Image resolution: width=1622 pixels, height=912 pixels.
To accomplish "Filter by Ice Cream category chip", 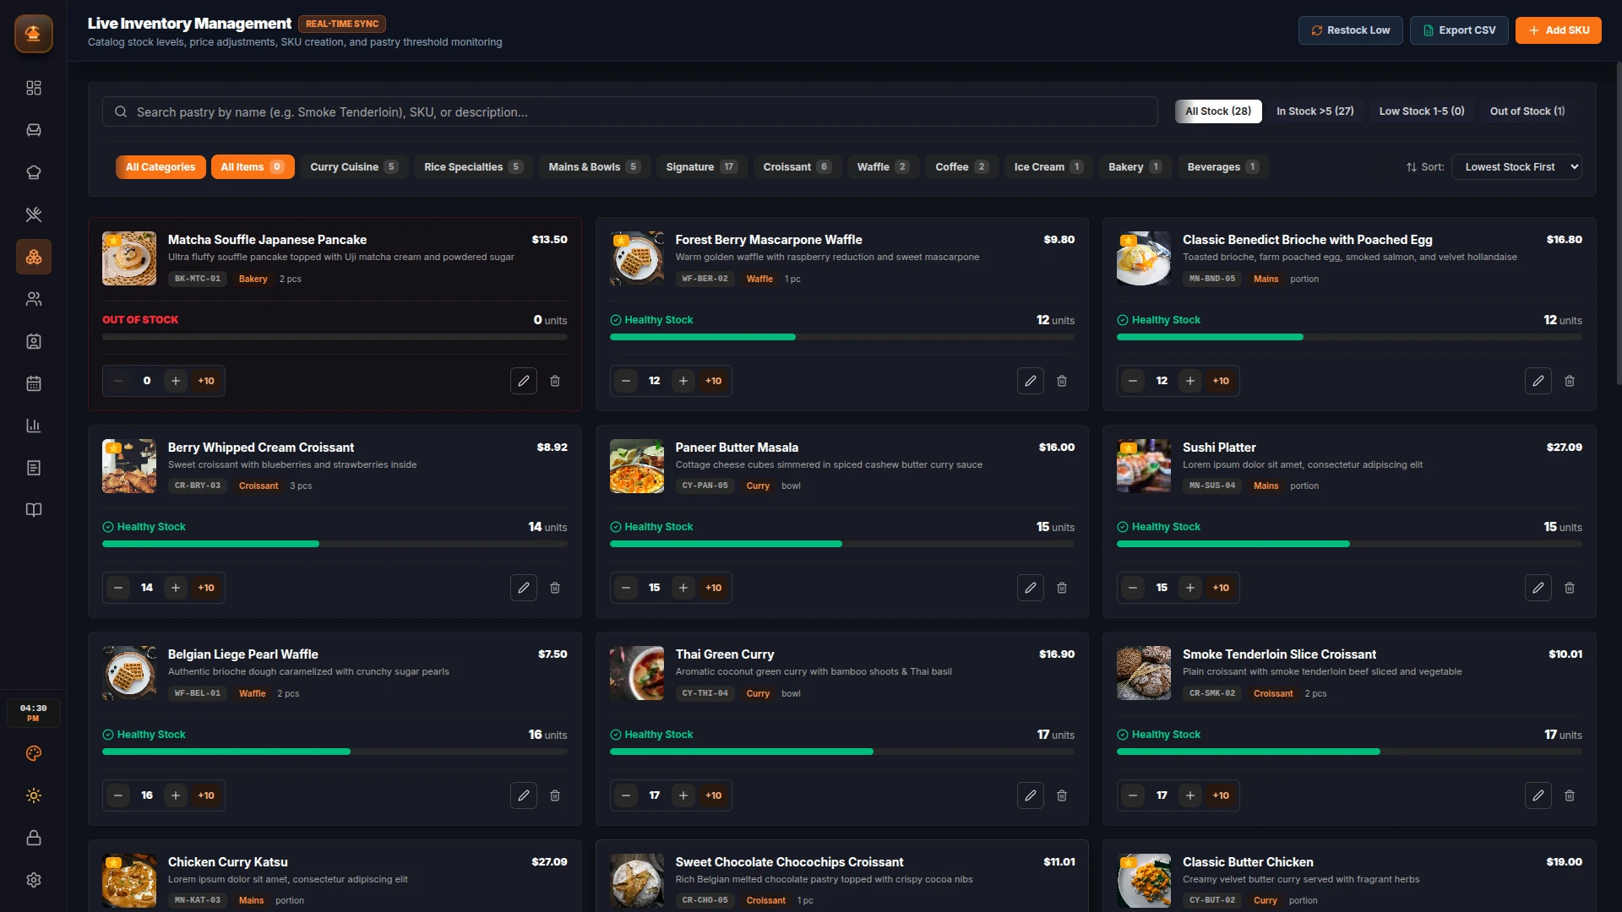I will point(1048,167).
